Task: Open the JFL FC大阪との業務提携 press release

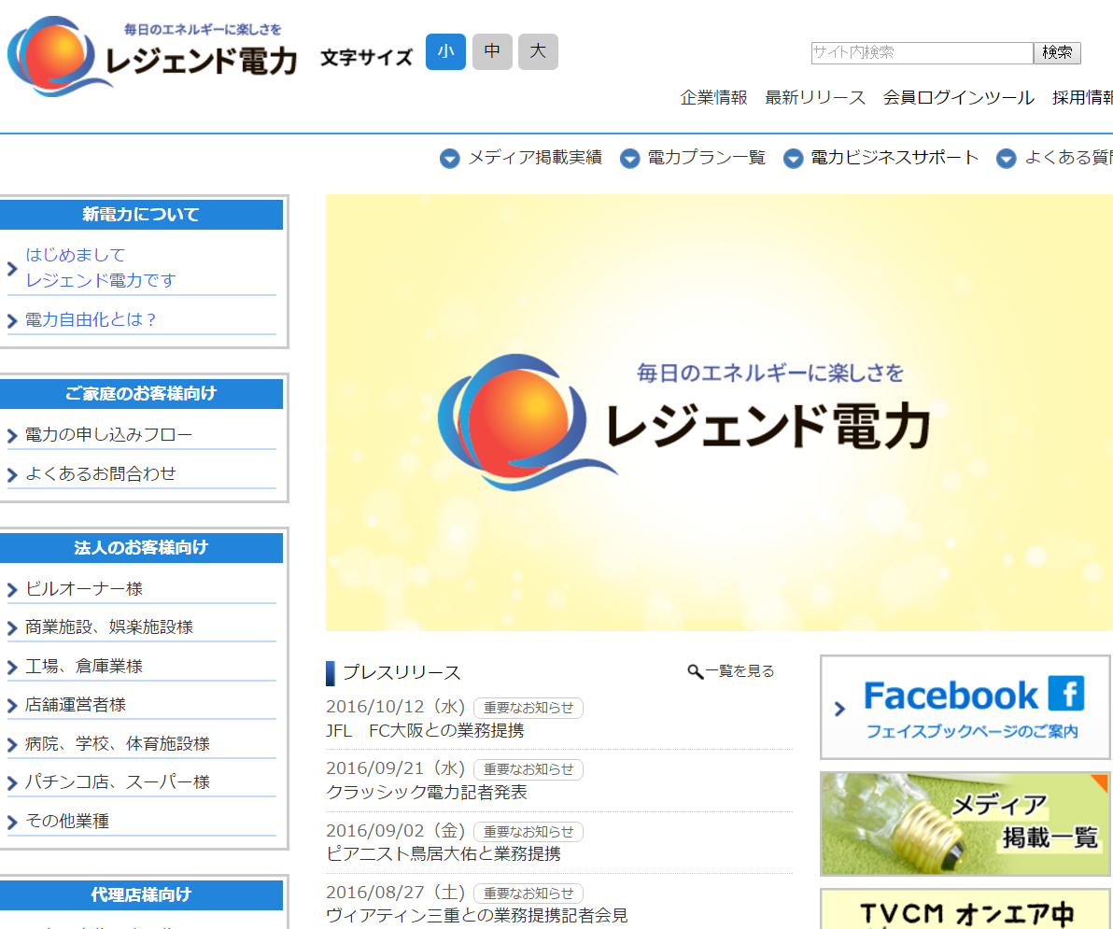Action: tap(425, 731)
